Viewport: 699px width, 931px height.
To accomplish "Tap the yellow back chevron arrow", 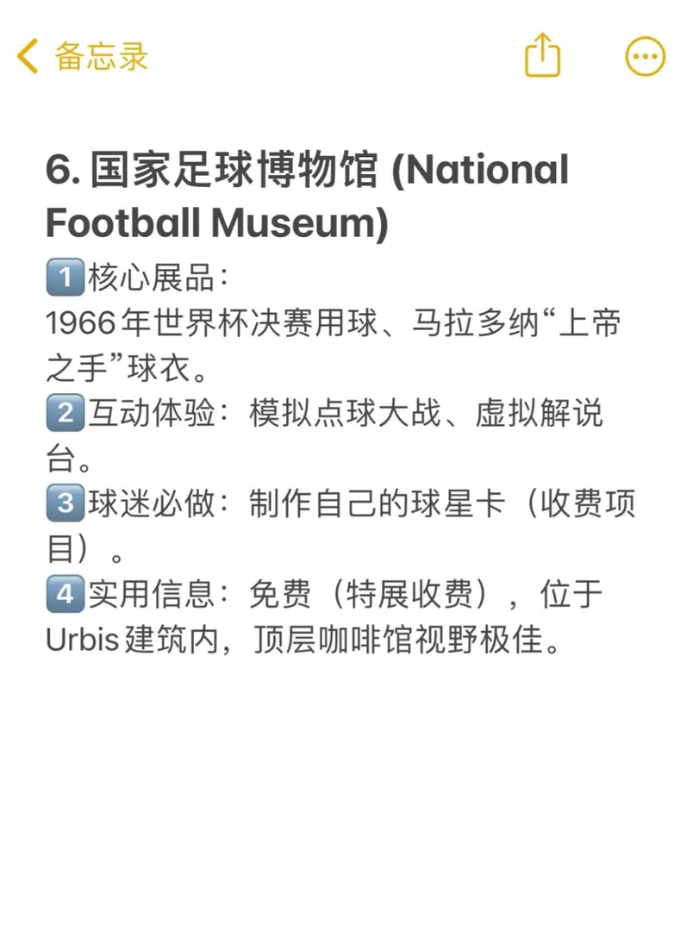I will [x=28, y=56].
